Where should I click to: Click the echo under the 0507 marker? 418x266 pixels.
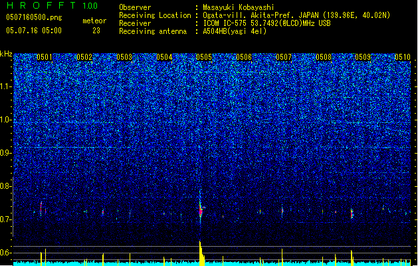(282, 211)
